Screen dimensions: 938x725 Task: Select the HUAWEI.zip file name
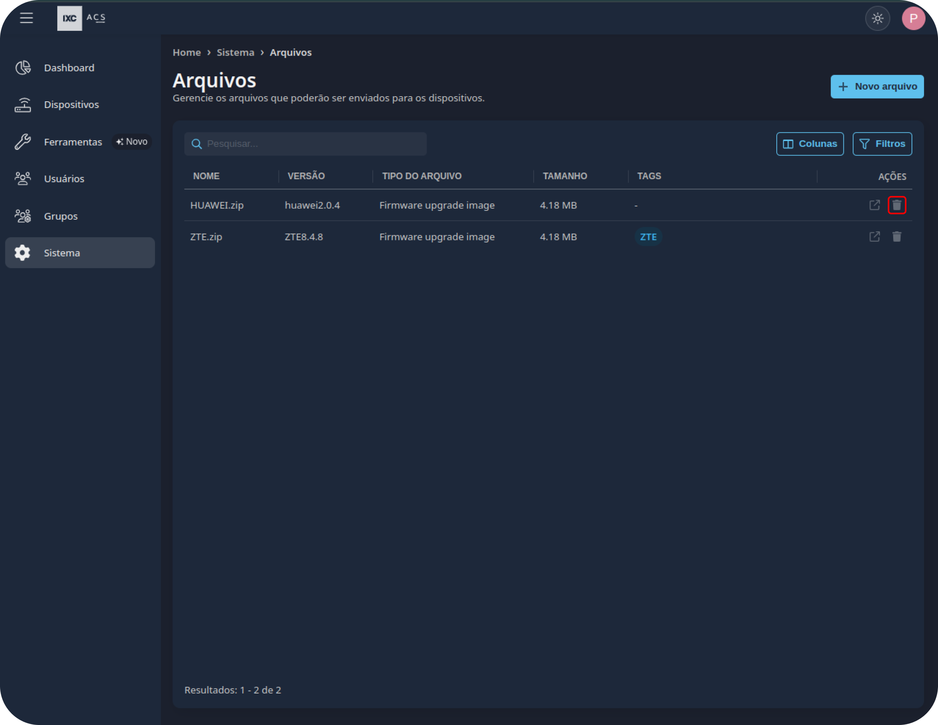click(217, 205)
